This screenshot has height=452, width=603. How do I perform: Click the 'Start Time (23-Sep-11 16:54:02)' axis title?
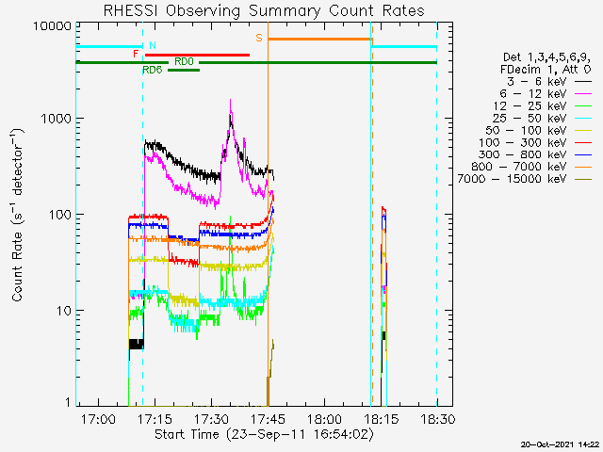pyautogui.click(x=264, y=435)
